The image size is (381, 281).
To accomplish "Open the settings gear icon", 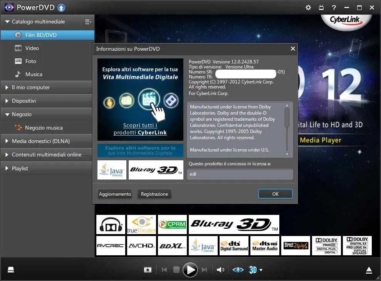I will point(308,8).
